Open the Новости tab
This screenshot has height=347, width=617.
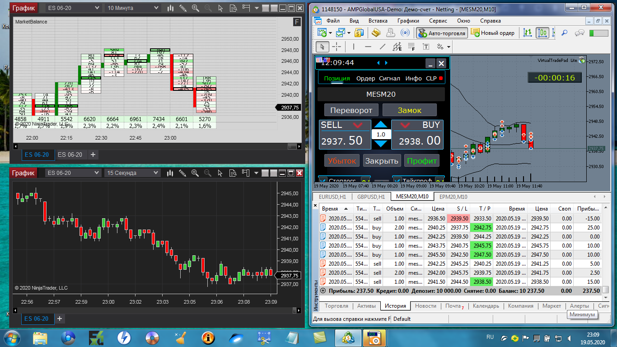[425, 306]
